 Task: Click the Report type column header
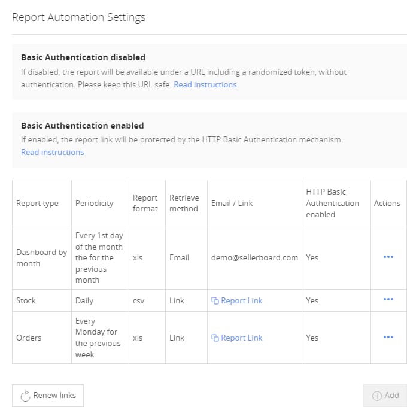point(37,203)
